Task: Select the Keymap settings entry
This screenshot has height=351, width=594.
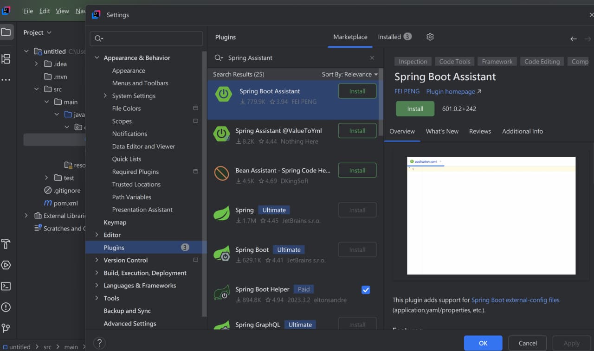Action: pos(115,223)
